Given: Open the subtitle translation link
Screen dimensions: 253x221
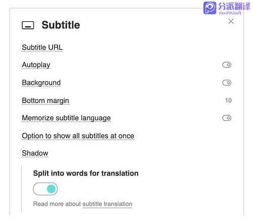Looking at the screenshot, I should (x=107, y=204).
